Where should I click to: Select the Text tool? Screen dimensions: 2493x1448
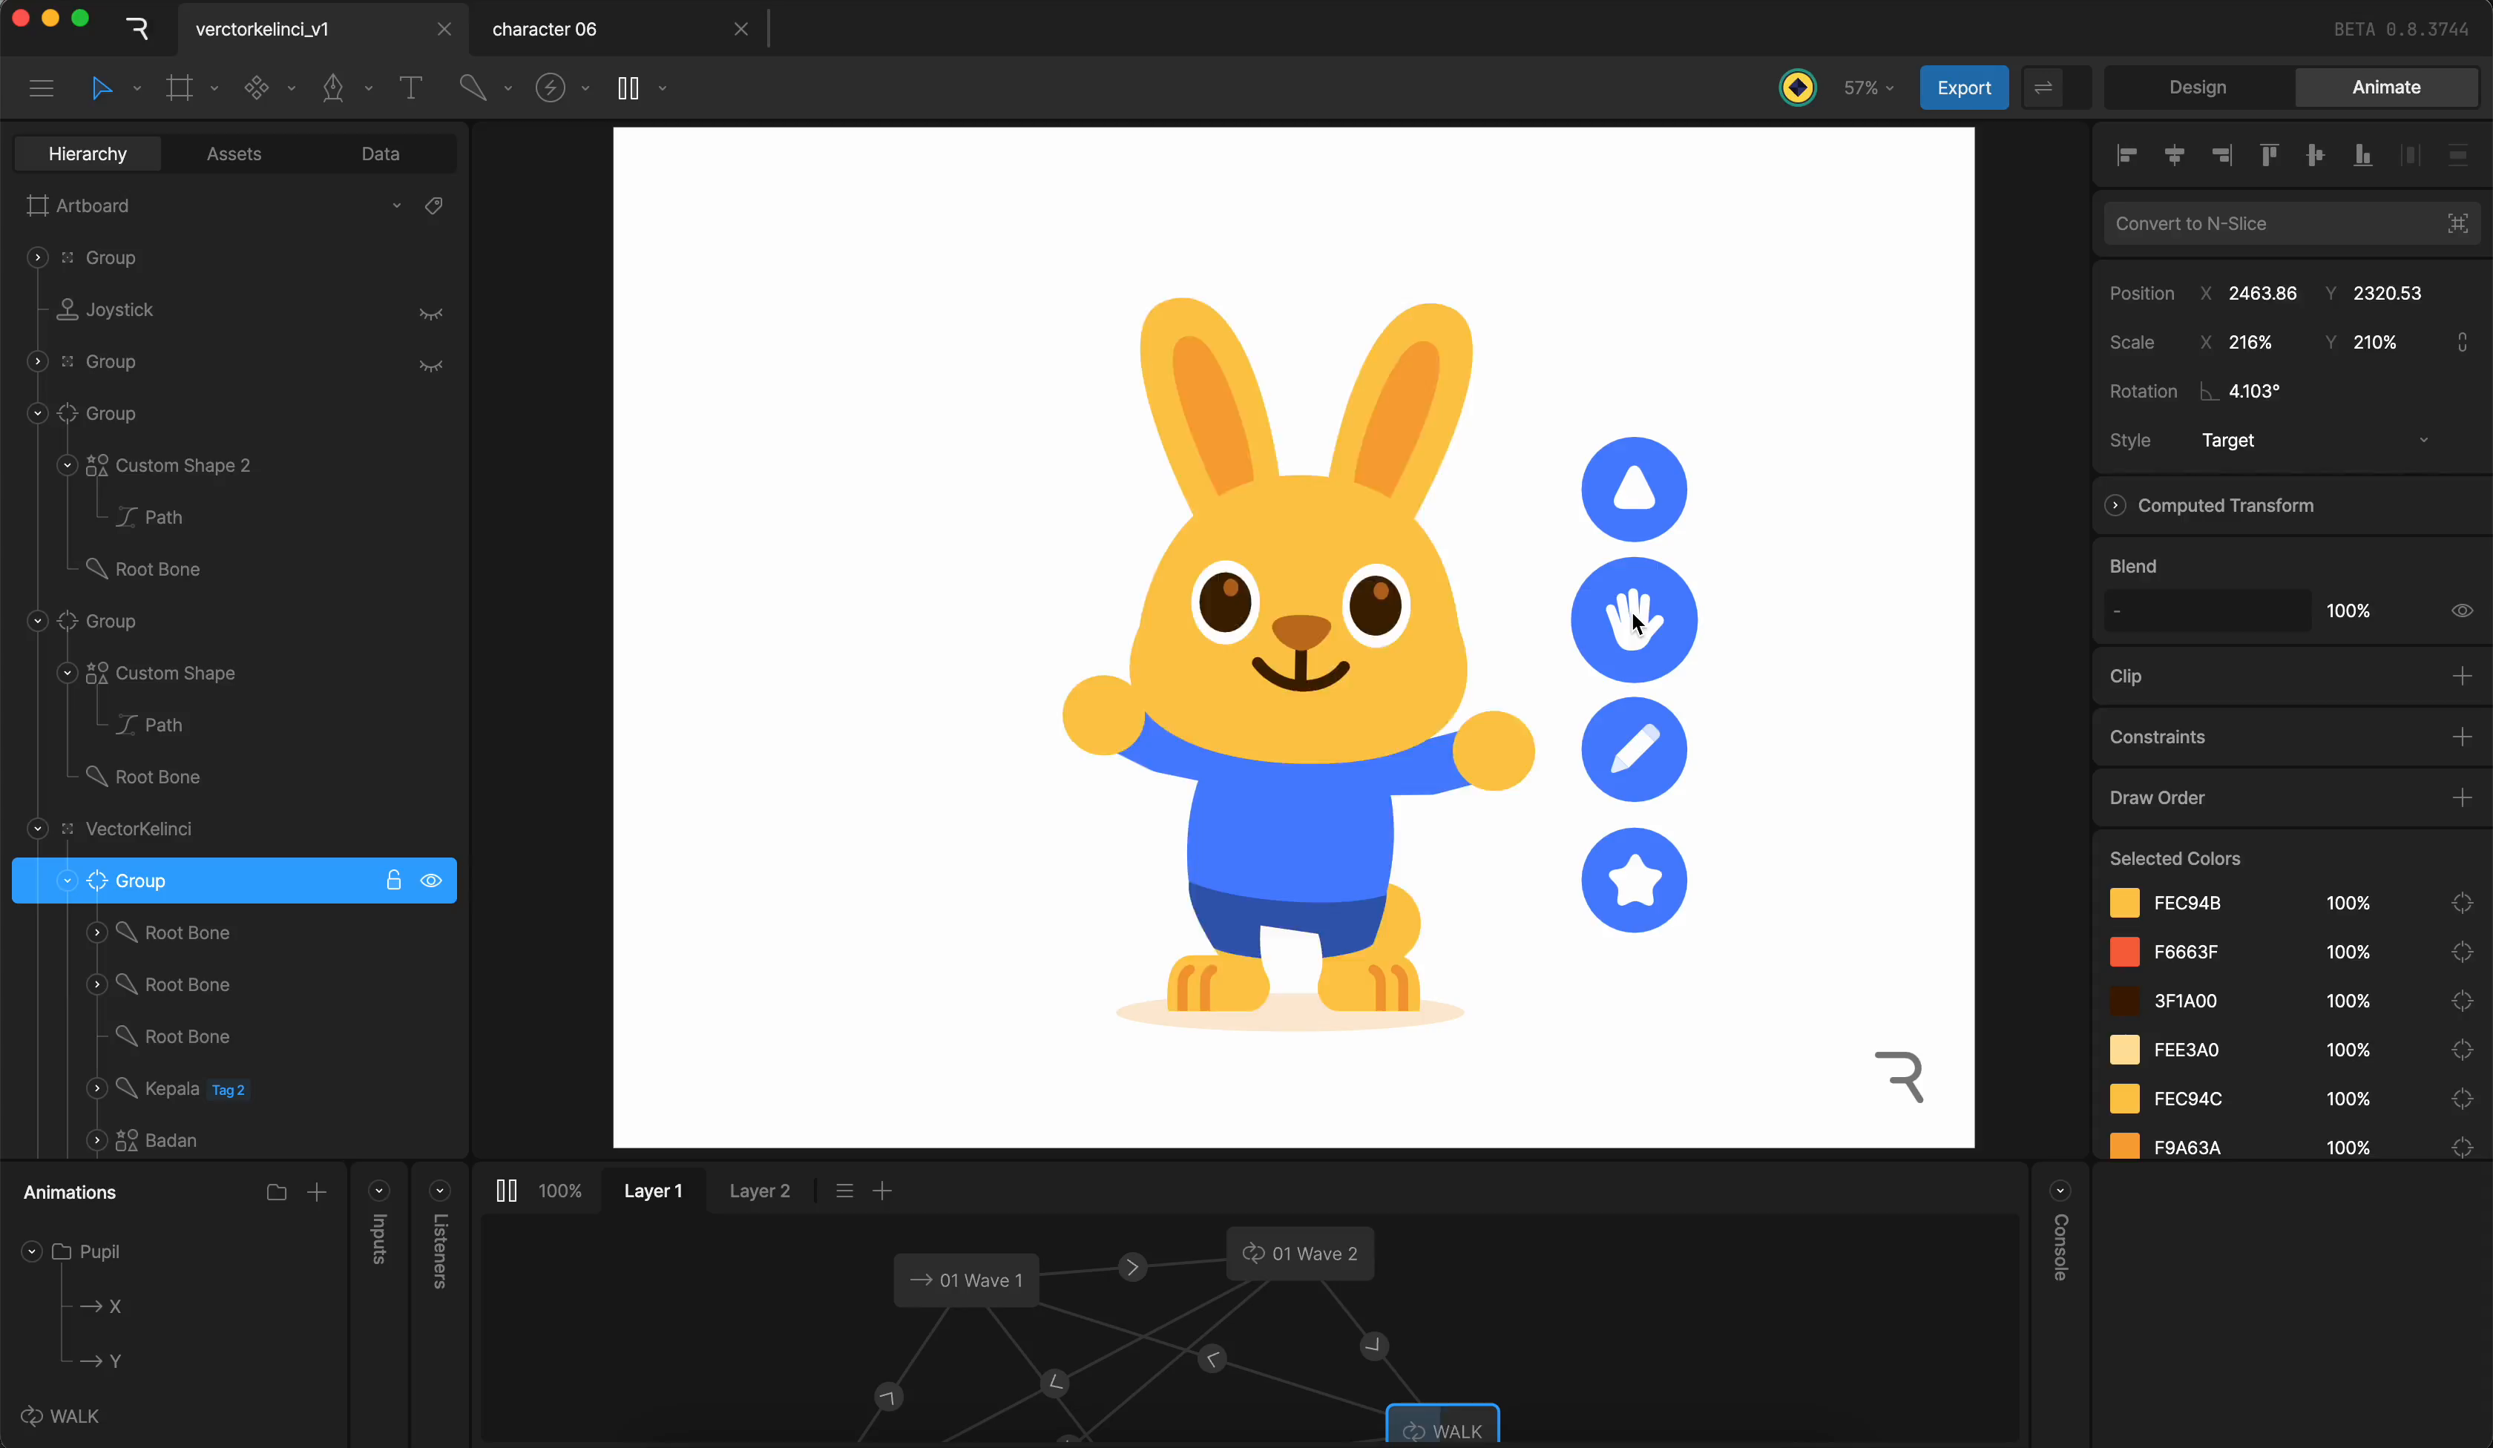tap(410, 88)
